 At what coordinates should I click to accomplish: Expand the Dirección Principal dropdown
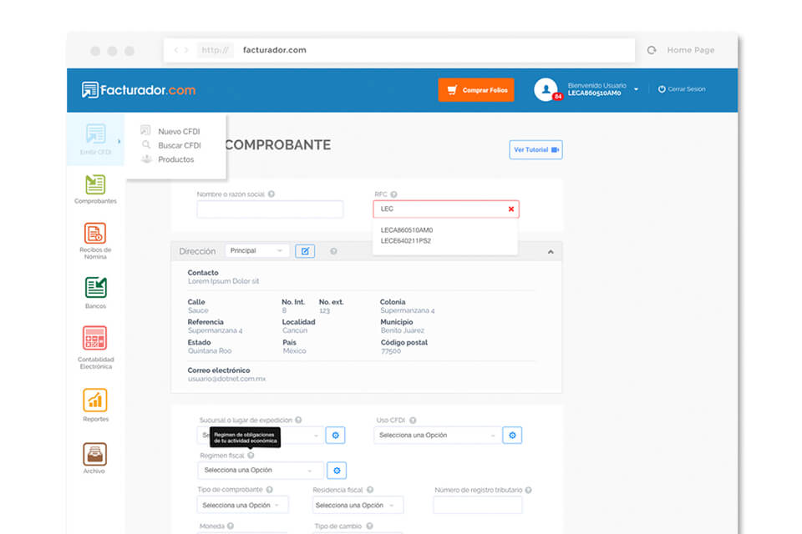point(257,251)
